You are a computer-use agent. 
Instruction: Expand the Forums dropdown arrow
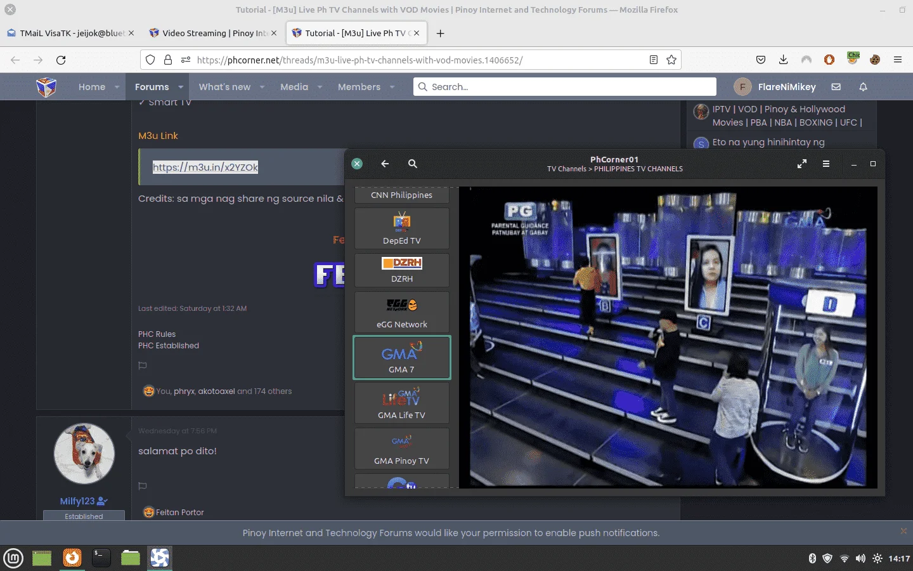point(181,87)
